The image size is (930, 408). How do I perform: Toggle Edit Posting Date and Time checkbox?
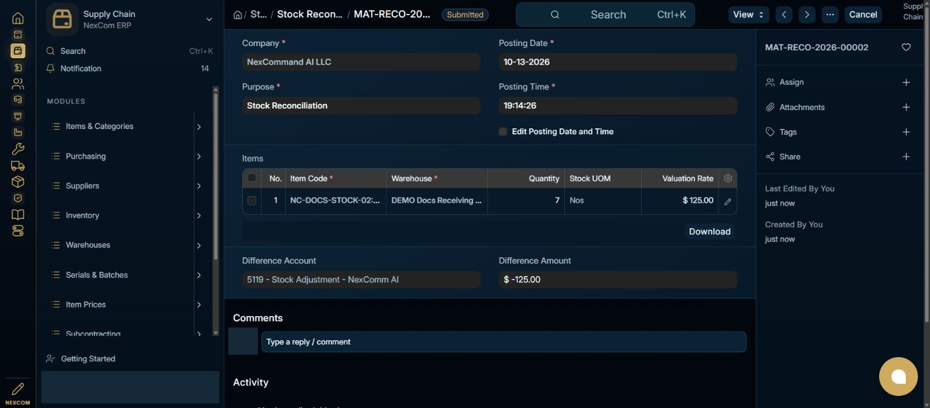[503, 131]
